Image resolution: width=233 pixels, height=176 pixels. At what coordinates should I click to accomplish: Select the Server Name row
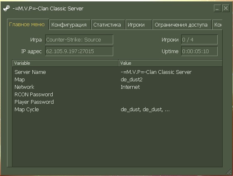coord(117,72)
